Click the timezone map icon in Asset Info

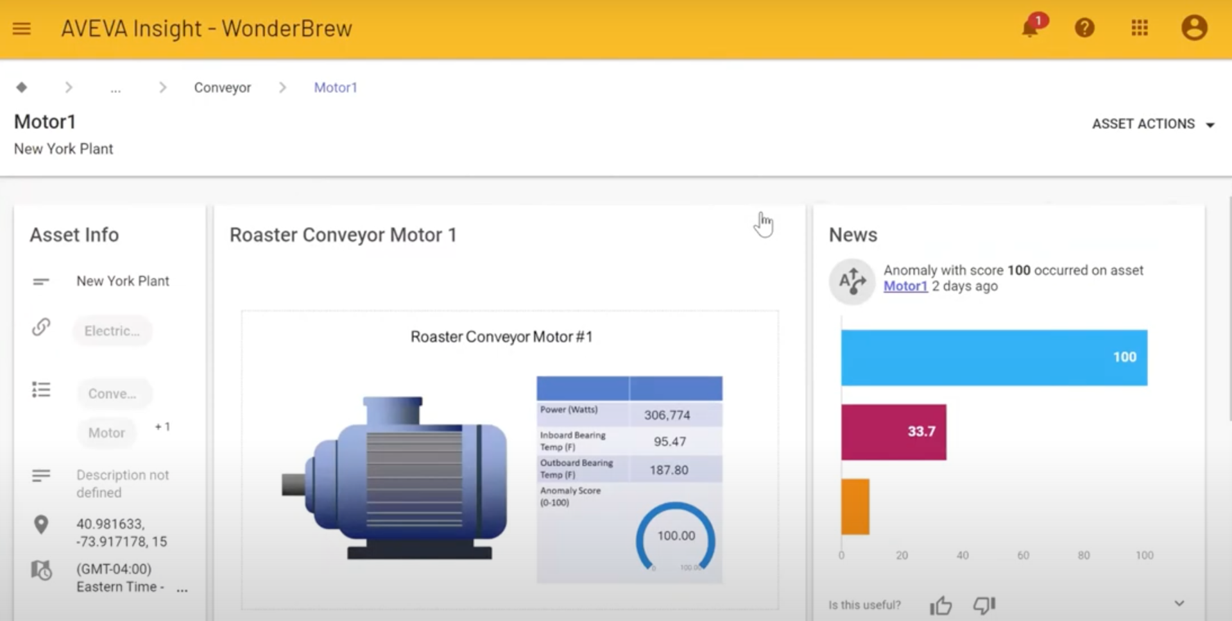pyautogui.click(x=41, y=570)
